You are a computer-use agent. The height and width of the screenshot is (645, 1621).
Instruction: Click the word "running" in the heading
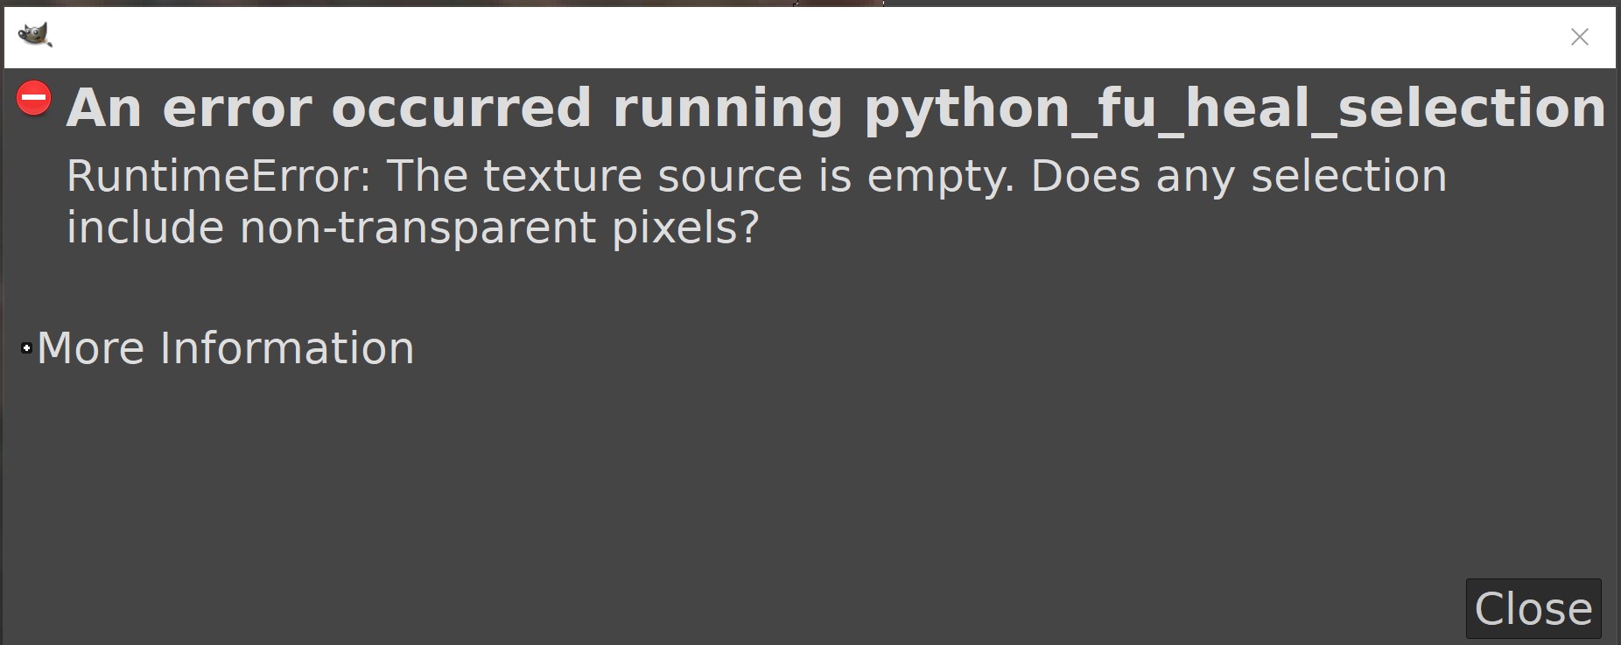pos(727,109)
